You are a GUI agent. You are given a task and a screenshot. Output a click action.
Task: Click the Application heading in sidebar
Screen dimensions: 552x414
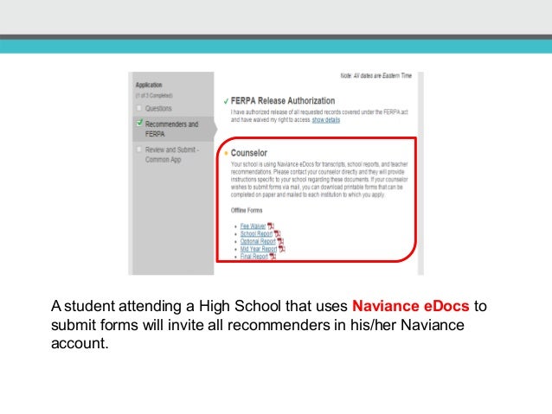(x=149, y=85)
